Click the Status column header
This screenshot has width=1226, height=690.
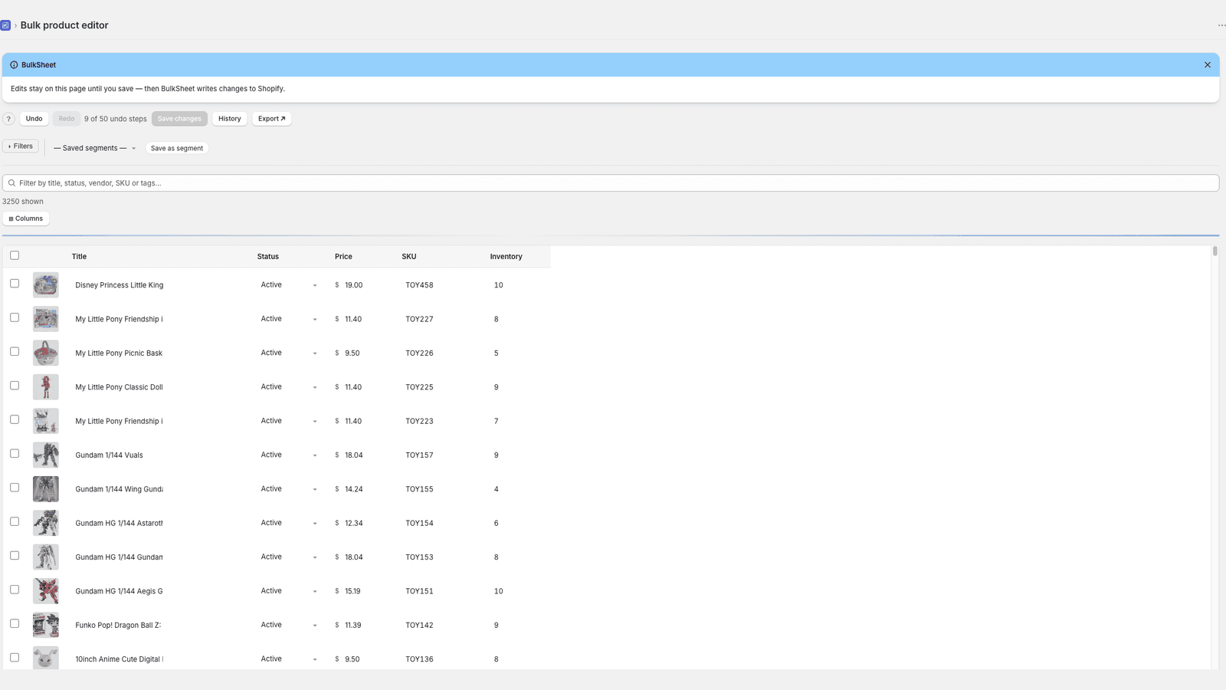click(x=268, y=257)
